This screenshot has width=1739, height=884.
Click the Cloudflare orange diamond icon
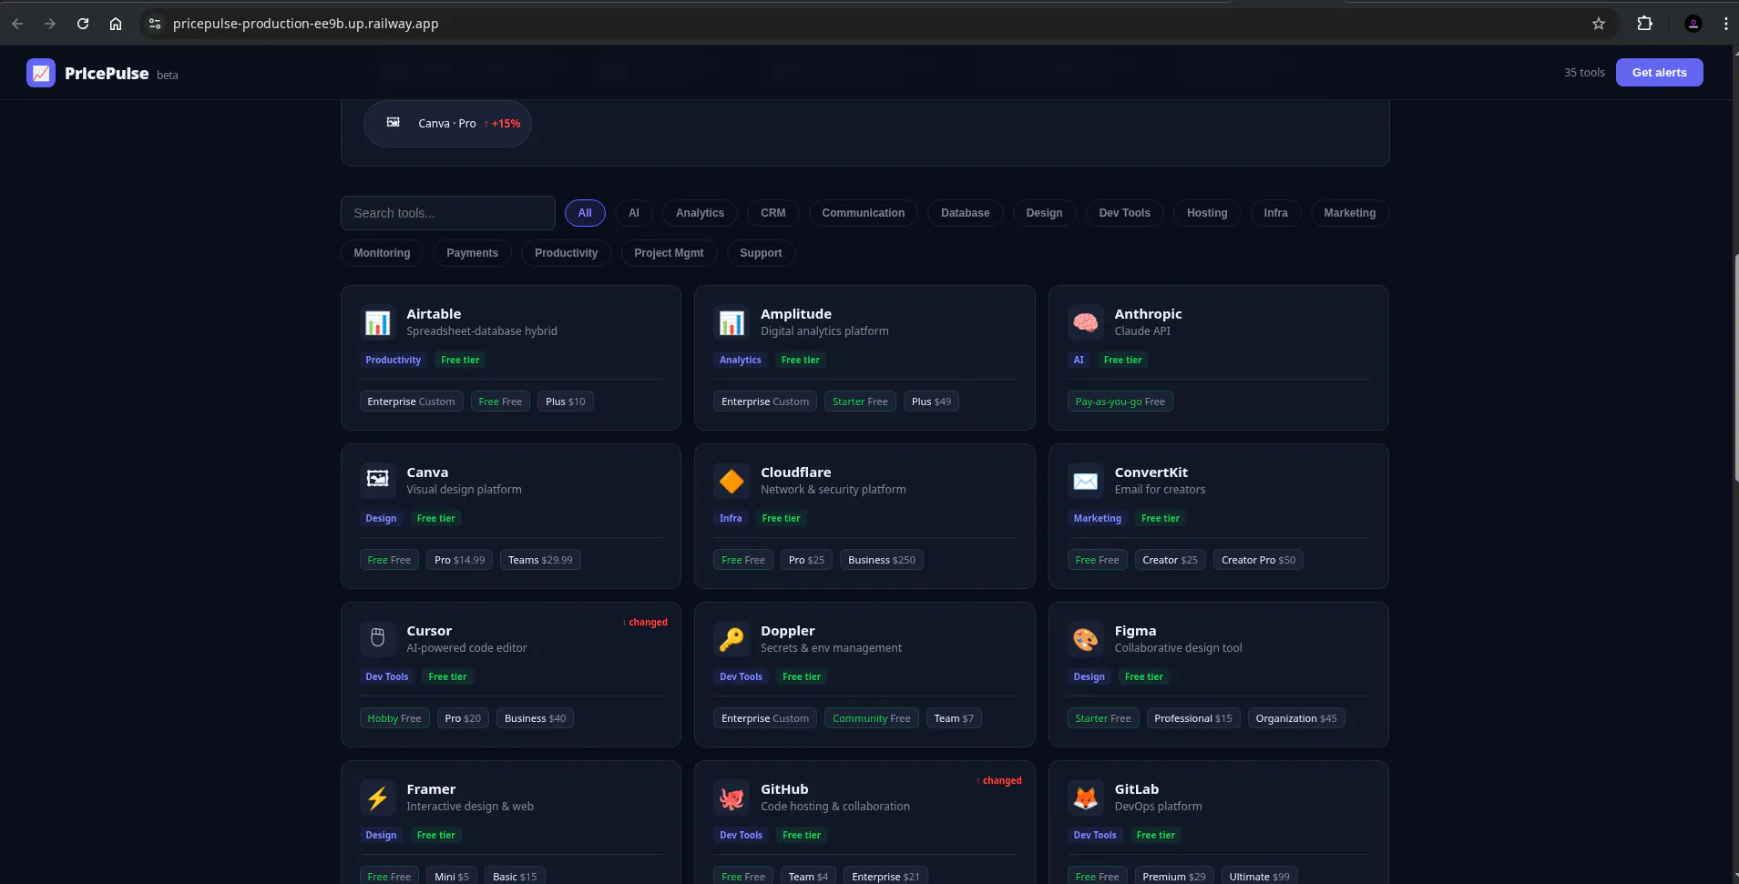(x=731, y=481)
